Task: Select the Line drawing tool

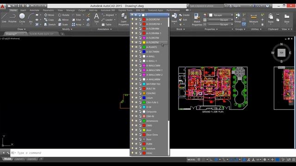Action: [4, 18]
